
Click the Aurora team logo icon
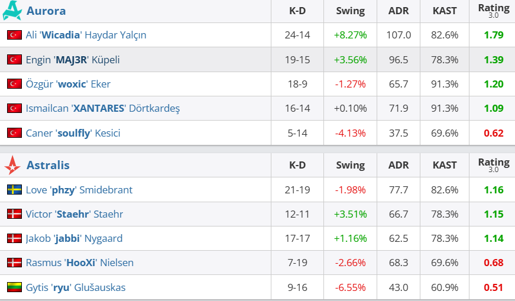(12, 11)
